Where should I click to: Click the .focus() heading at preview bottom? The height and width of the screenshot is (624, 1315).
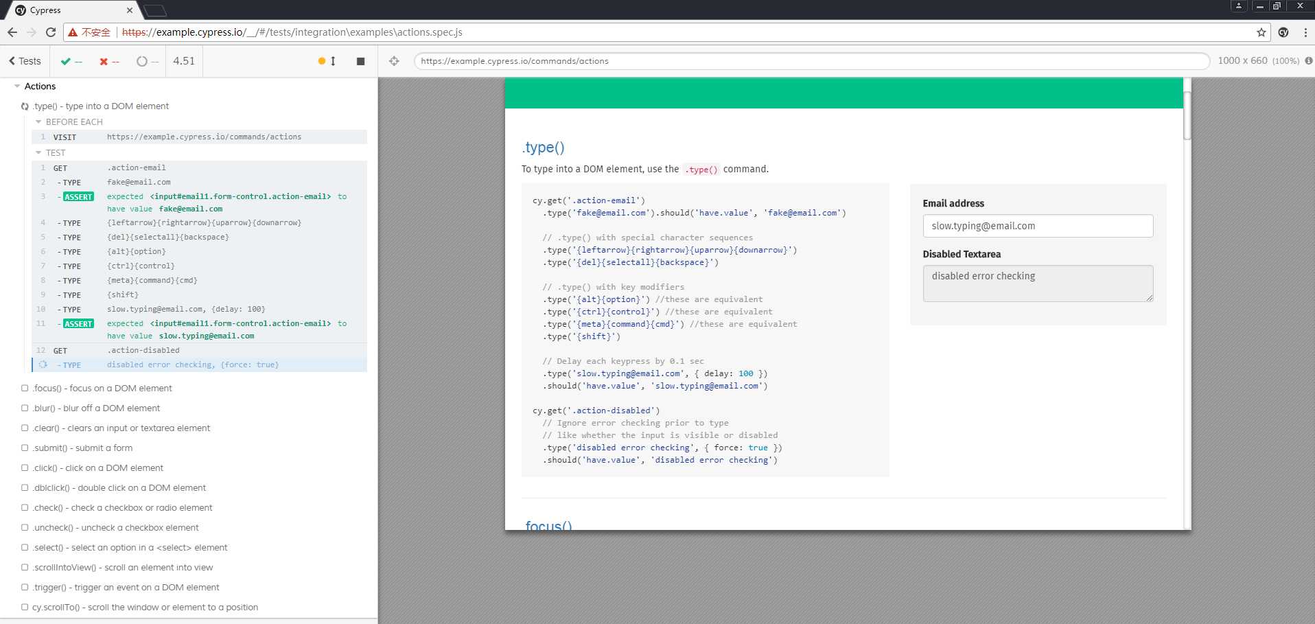point(548,525)
